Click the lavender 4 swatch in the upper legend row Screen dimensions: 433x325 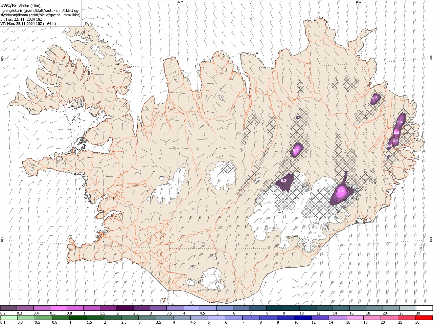(191, 308)
